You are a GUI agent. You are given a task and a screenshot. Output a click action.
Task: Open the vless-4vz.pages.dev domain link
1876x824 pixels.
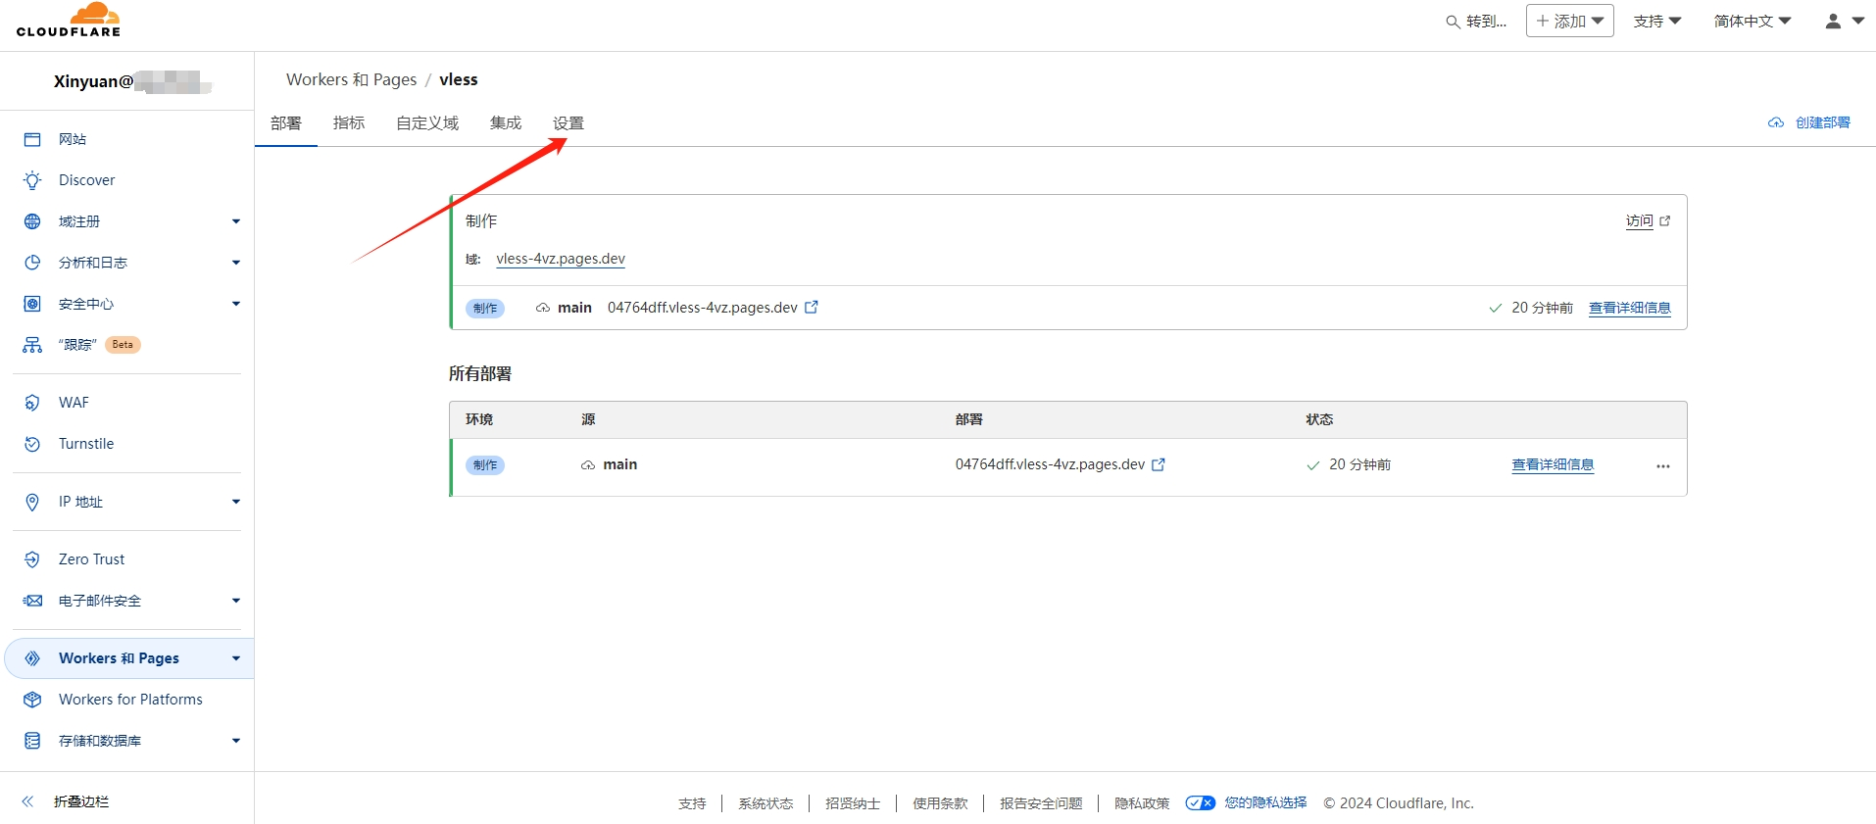[x=561, y=259]
